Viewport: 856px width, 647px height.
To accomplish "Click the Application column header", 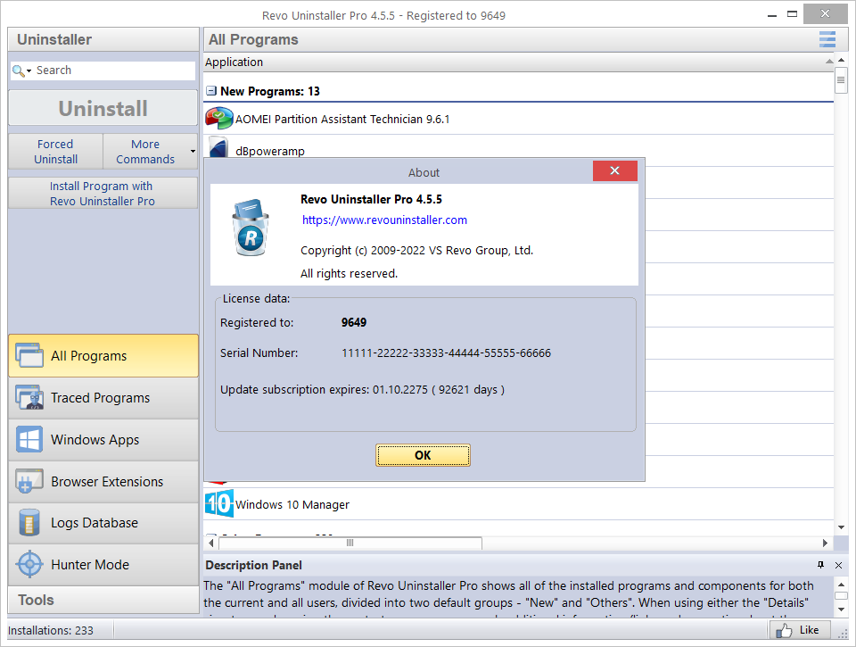I will (x=519, y=62).
